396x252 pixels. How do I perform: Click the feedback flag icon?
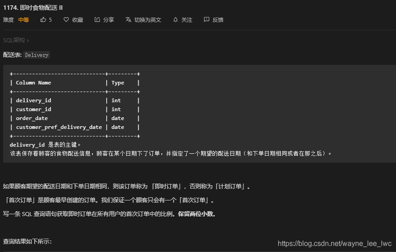pos(206,20)
